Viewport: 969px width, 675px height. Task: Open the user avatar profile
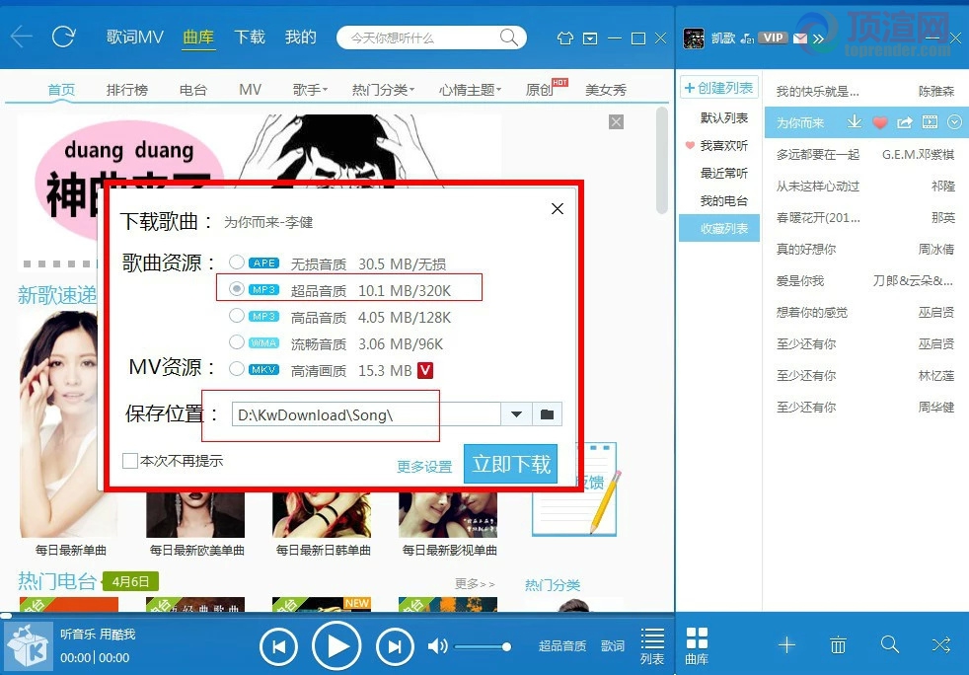(694, 38)
